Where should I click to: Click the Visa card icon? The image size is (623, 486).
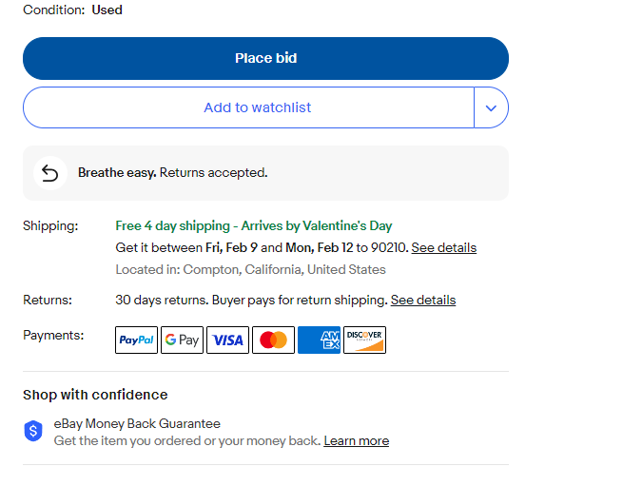227,340
